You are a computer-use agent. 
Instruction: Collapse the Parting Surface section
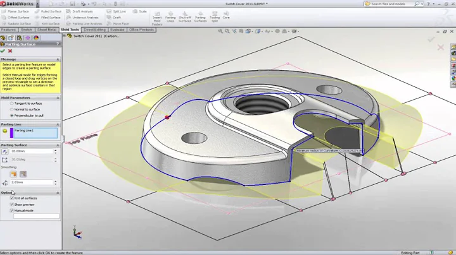(58, 145)
